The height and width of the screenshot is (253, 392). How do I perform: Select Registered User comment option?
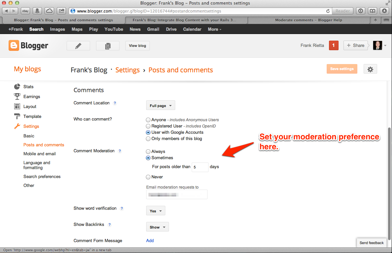point(148,126)
